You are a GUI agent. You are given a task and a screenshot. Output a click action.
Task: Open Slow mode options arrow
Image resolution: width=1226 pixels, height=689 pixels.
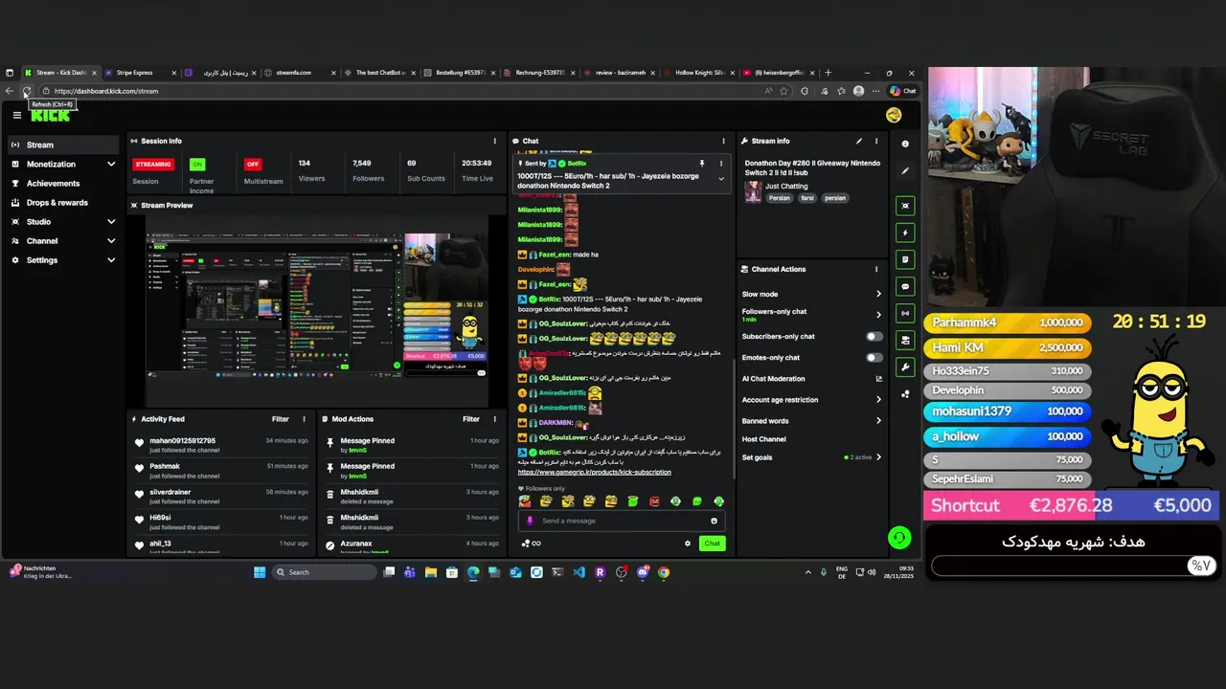point(878,295)
